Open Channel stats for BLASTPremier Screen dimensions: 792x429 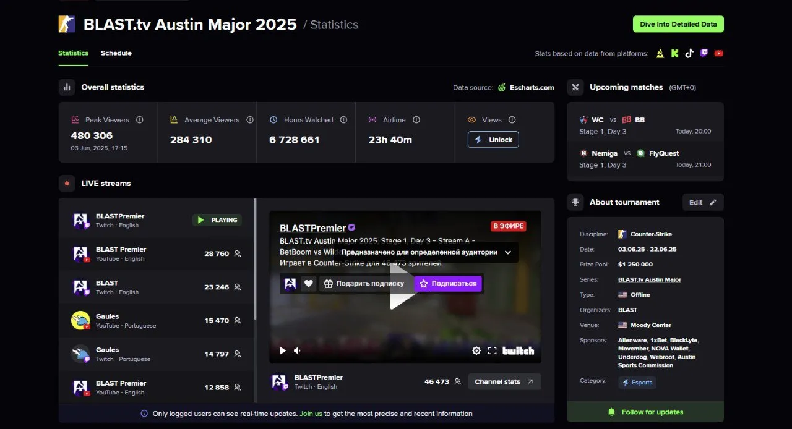pyautogui.click(x=504, y=381)
